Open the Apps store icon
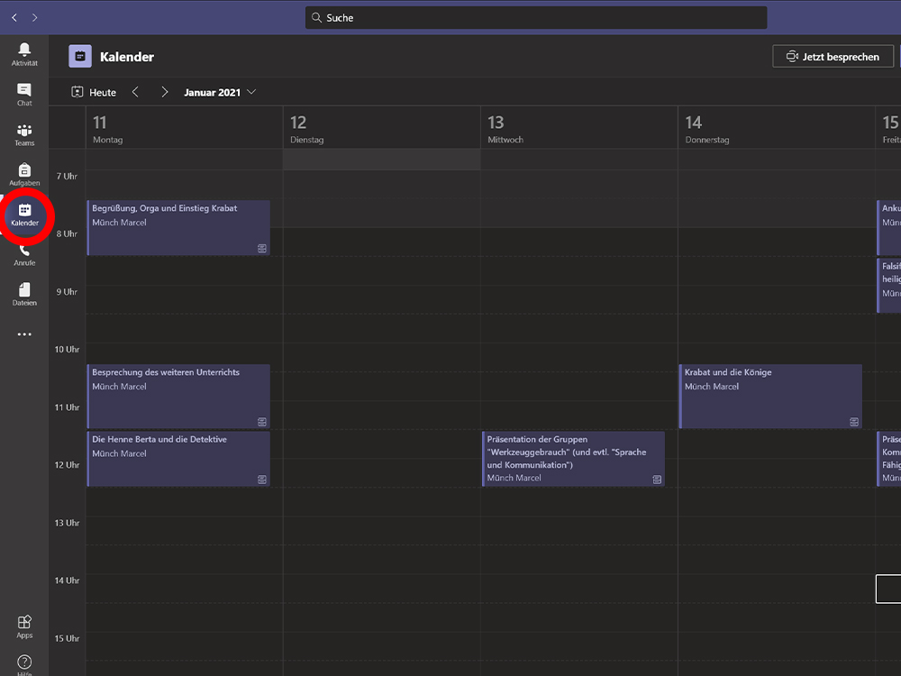901x676 pixels. (24, 626)
